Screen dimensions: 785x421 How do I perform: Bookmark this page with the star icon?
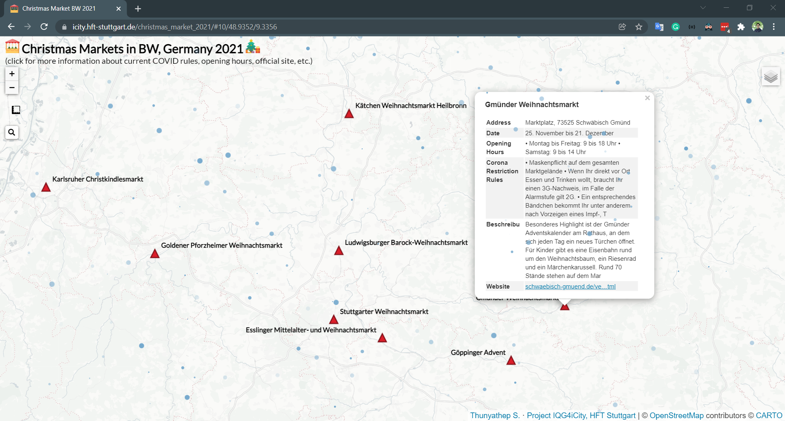[x=639, y=27]
